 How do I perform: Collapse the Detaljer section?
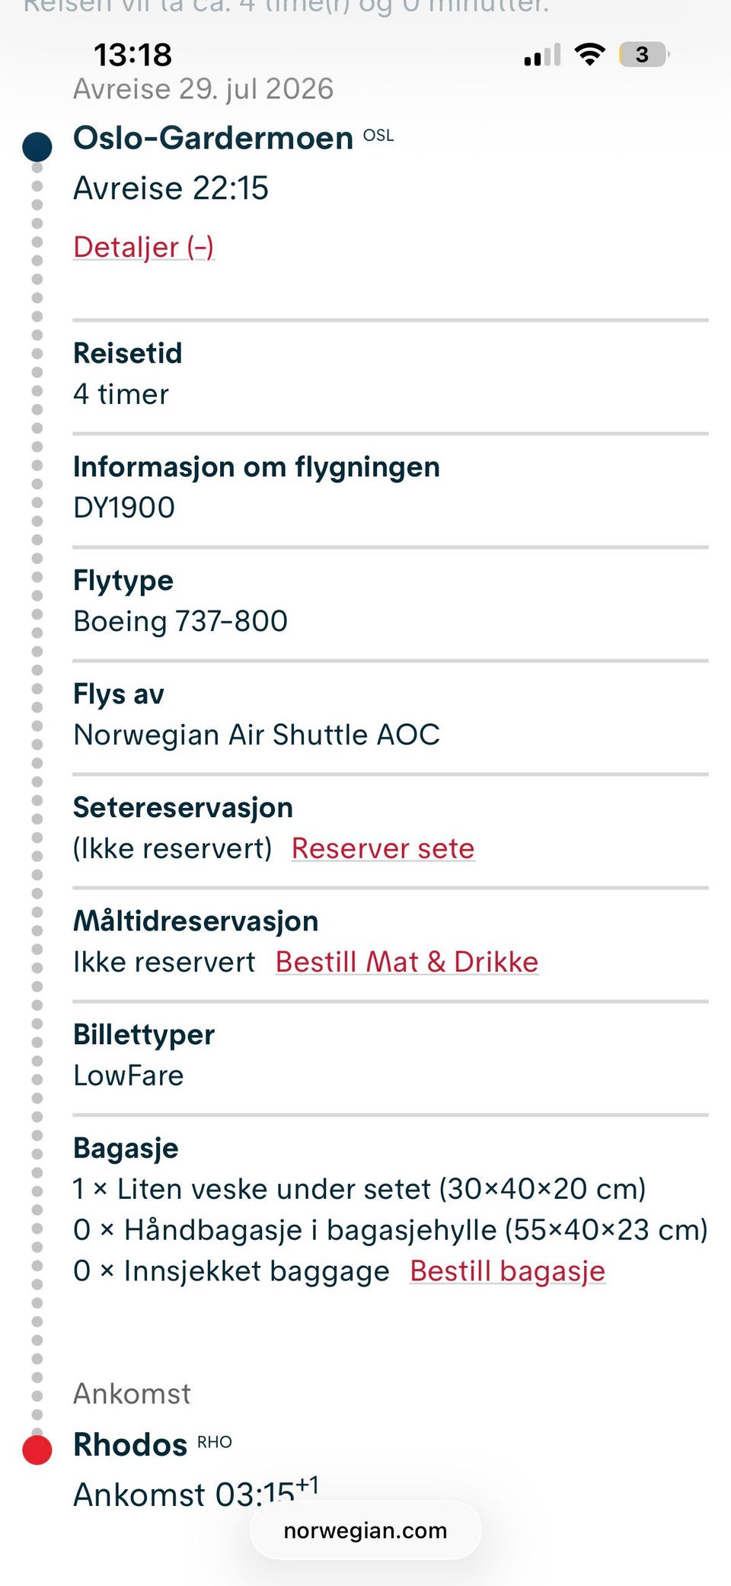tap(143, 246)
